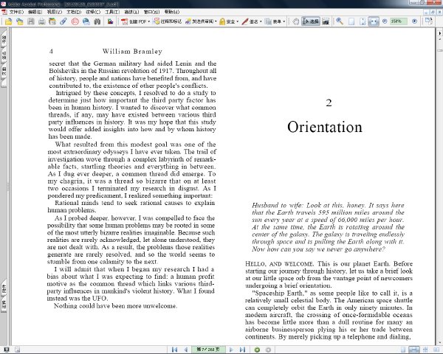Open the View (视图) menu
443x354 pixels.
coord(54,12)
